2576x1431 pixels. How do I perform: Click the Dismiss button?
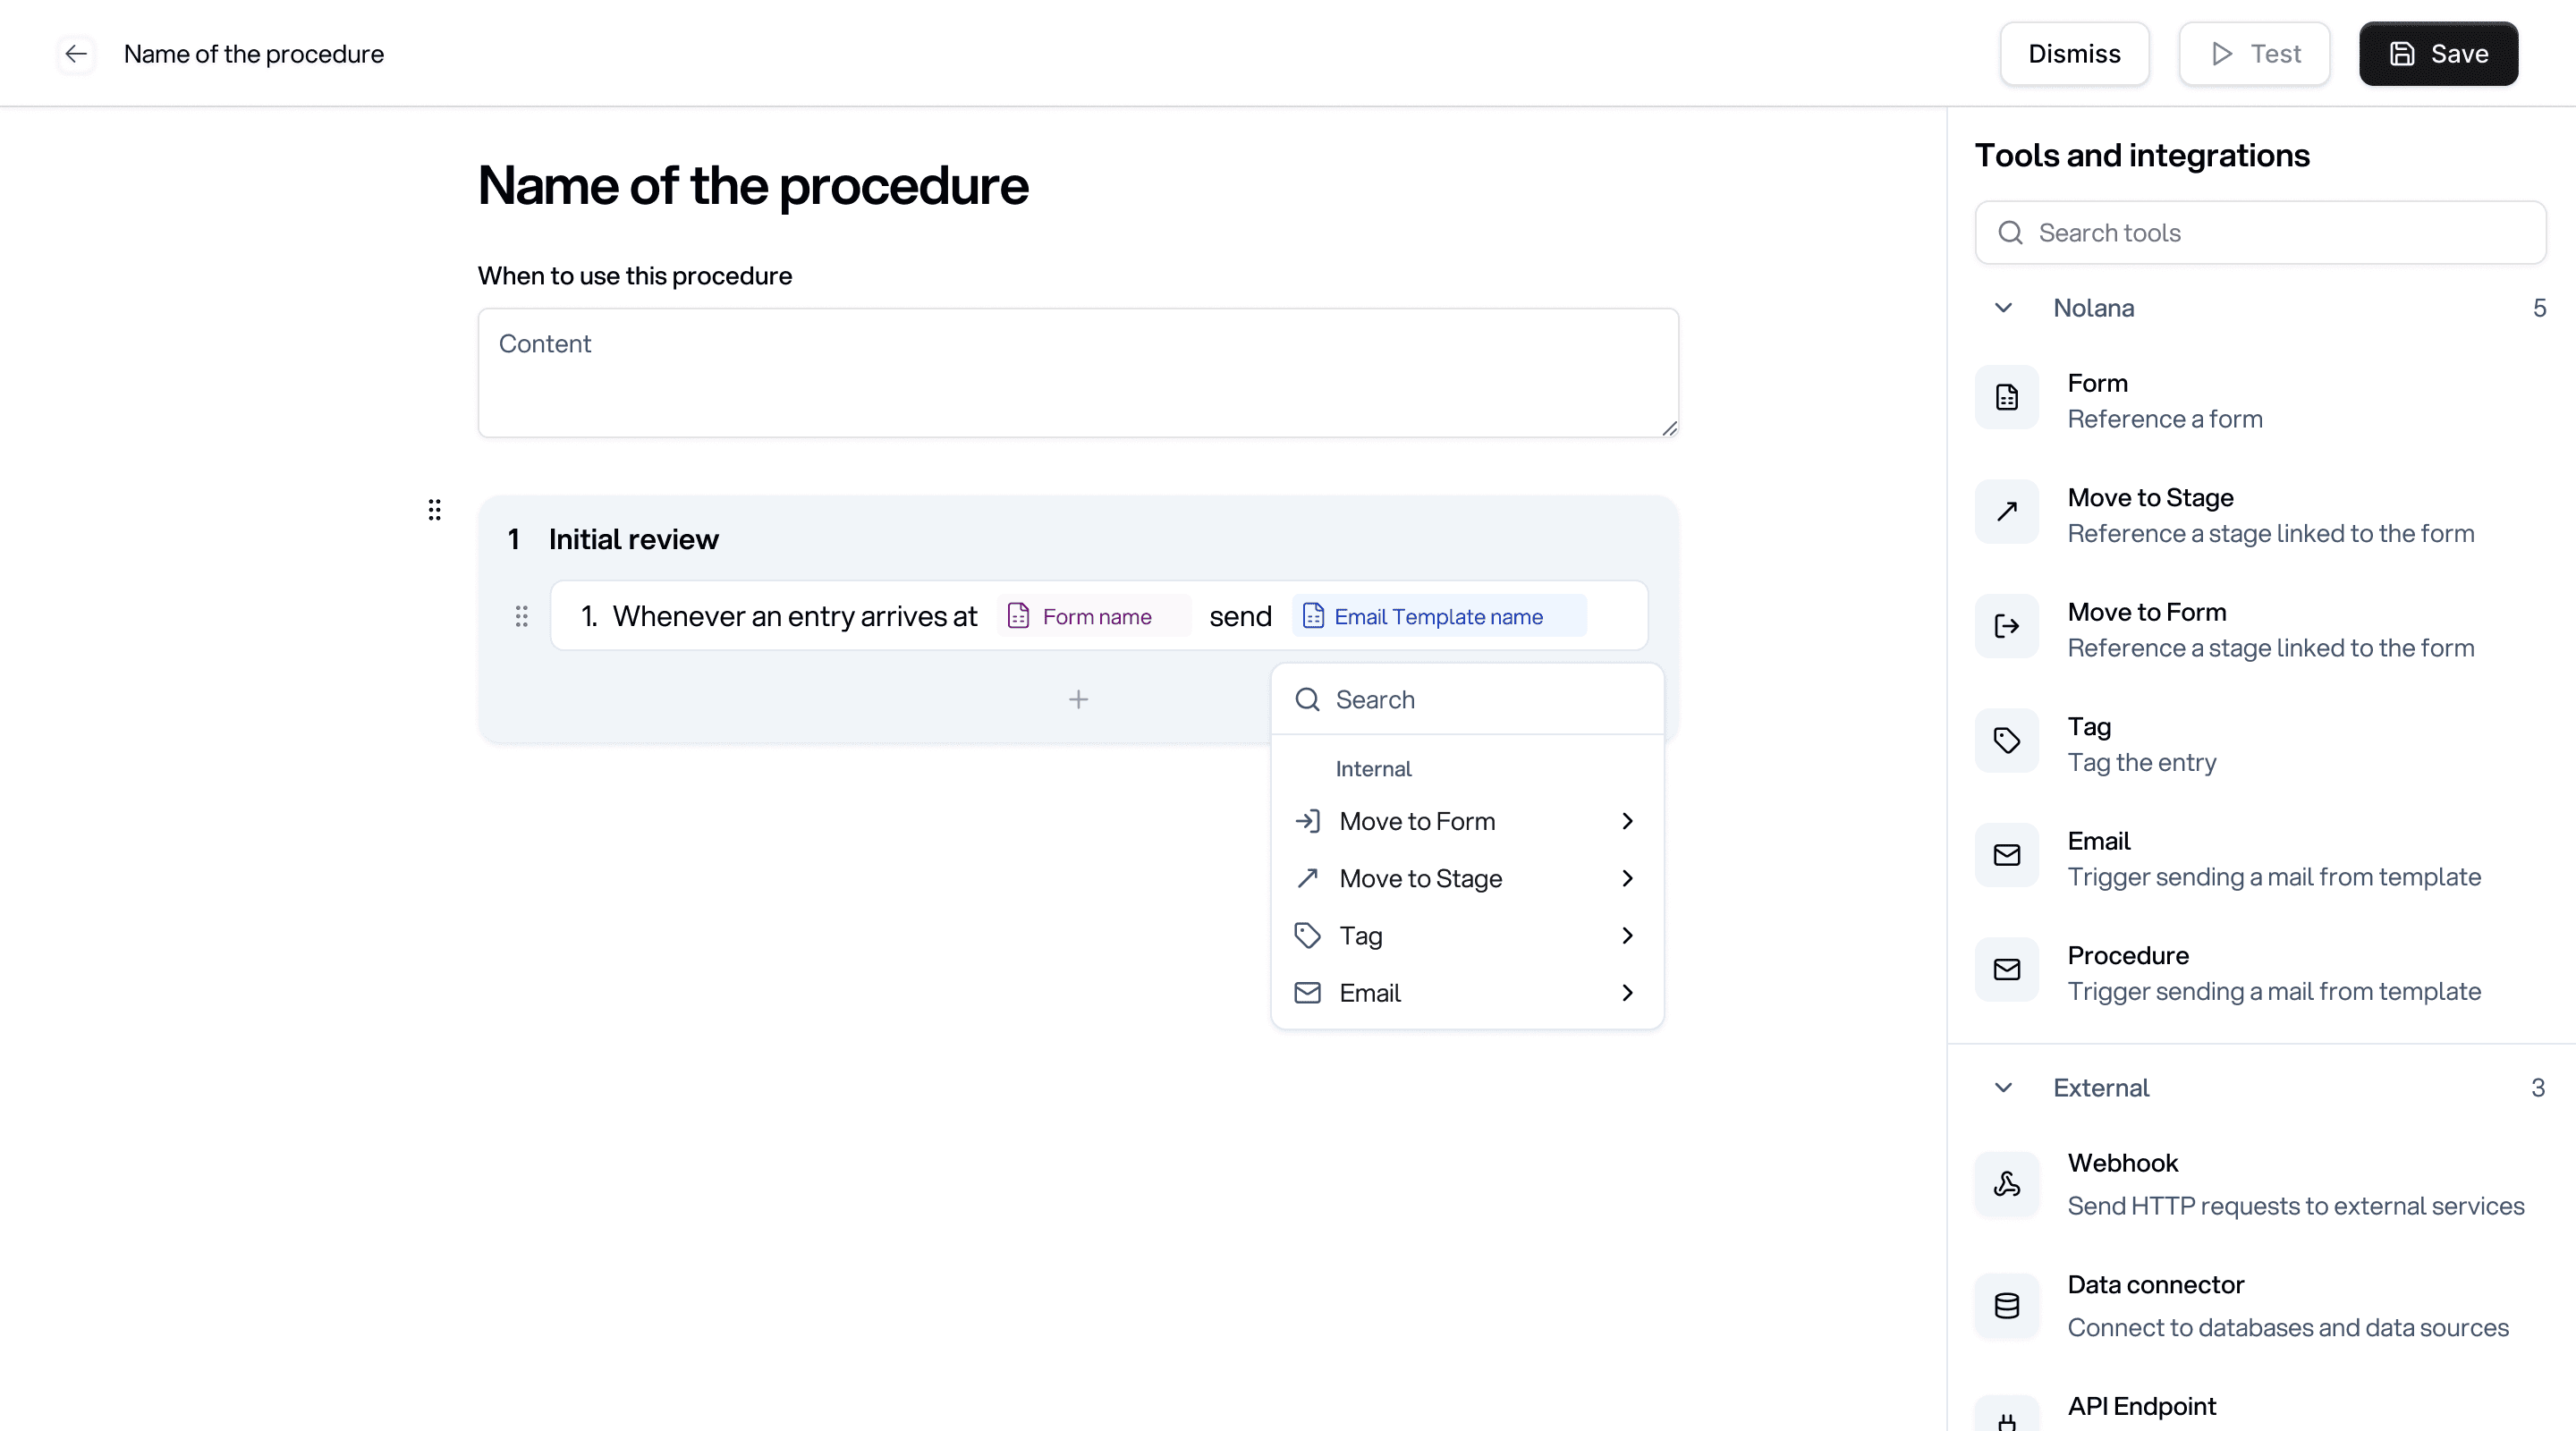click(x=2073, y=54)
